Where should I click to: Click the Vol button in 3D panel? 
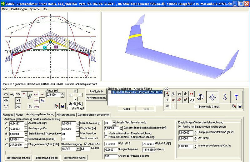tap(192, 100)
